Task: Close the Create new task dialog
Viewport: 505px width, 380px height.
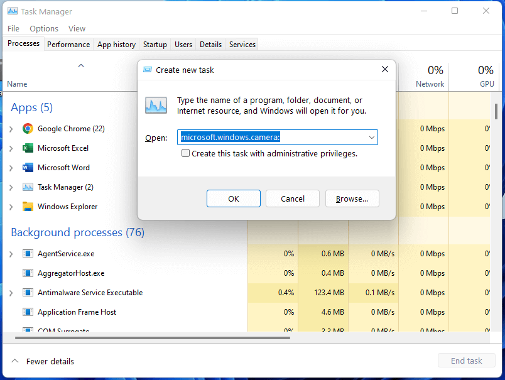Action: point(385,69)
